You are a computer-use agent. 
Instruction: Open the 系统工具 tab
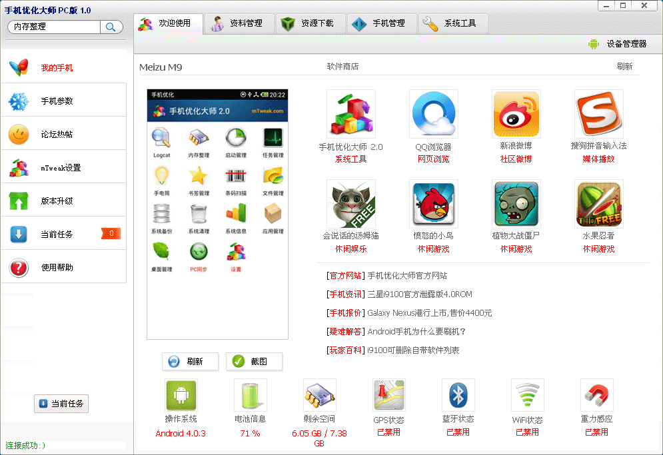point(453,24)
